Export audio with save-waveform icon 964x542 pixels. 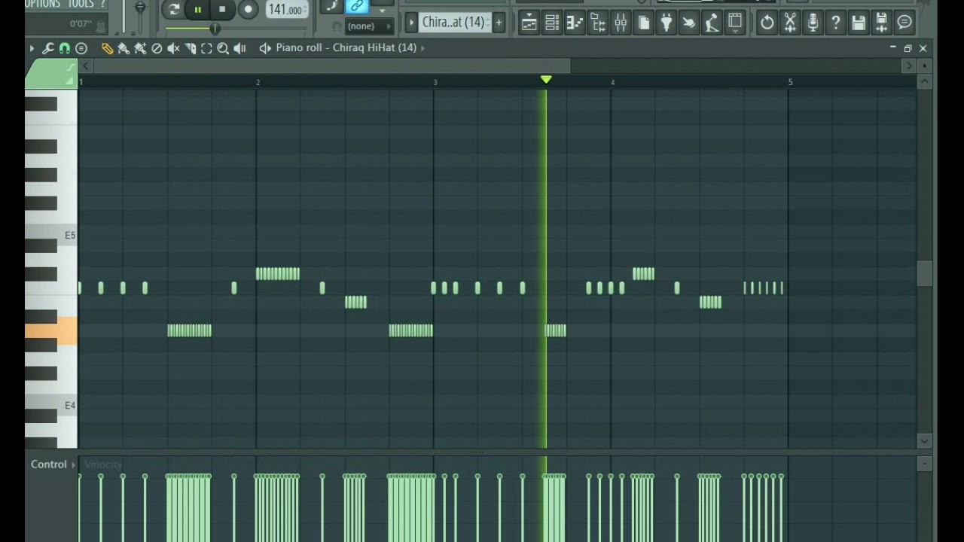[x=881, y=23]
